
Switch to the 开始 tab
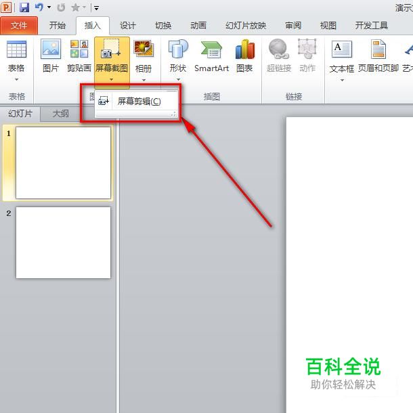(x=57, y=26)
